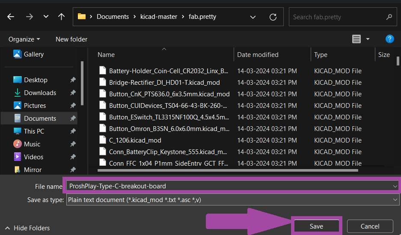Click kicad-master in the breadcrumb path
The image size is (401, 235).
[159, 17]
